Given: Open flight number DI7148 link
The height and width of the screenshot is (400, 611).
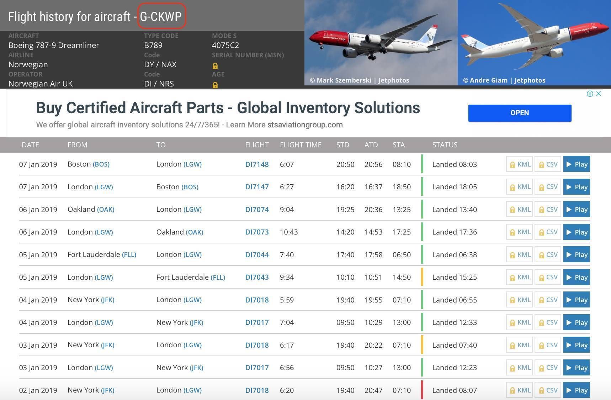Looking at the screenshot, I should point(257,164).
